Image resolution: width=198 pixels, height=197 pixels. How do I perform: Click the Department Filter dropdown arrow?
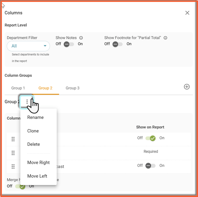[45, 46]
